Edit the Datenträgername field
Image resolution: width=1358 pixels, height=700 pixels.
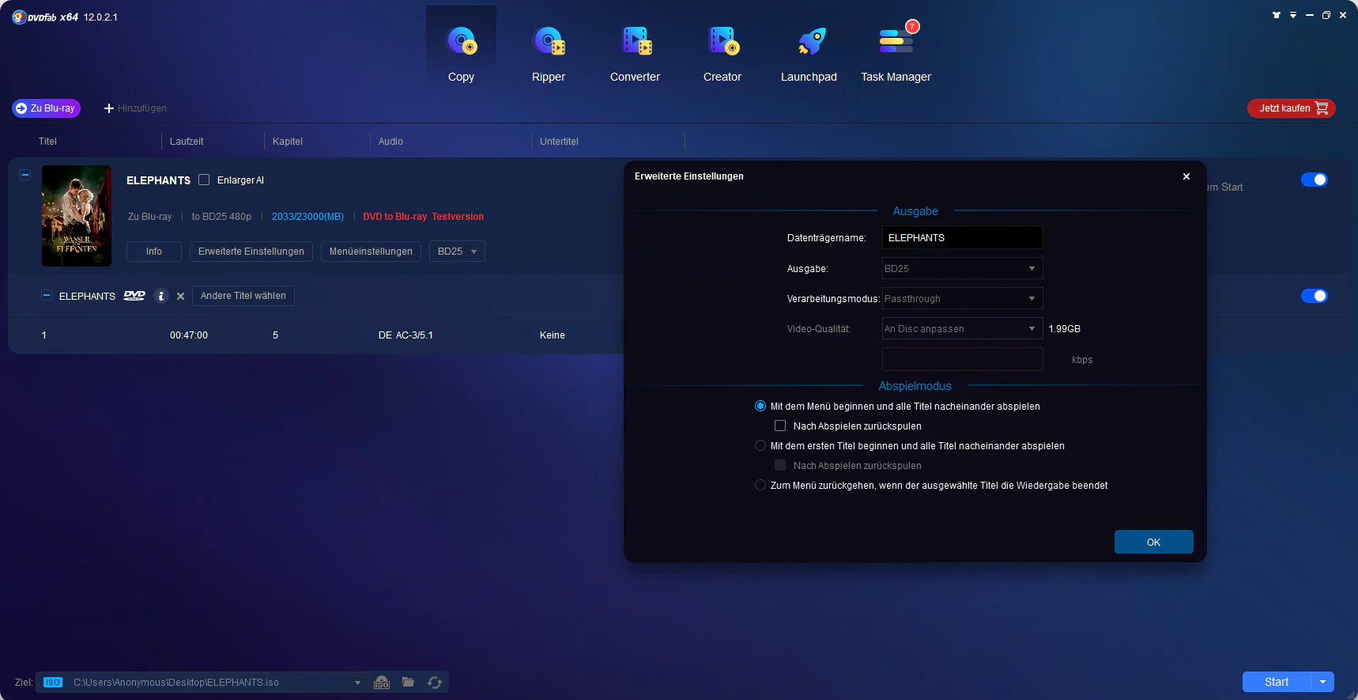tap(962, 237)
